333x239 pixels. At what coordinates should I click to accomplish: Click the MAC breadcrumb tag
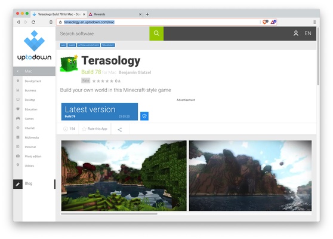coord(63,45)
